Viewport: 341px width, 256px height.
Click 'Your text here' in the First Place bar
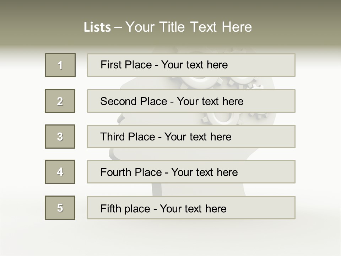pos(195,65)
